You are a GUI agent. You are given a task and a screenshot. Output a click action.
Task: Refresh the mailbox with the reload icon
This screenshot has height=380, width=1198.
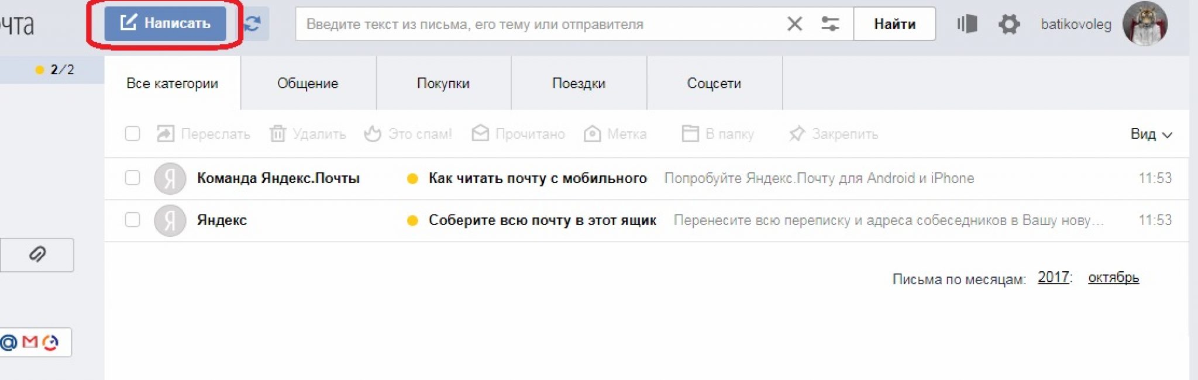click(x=253, y=23)
